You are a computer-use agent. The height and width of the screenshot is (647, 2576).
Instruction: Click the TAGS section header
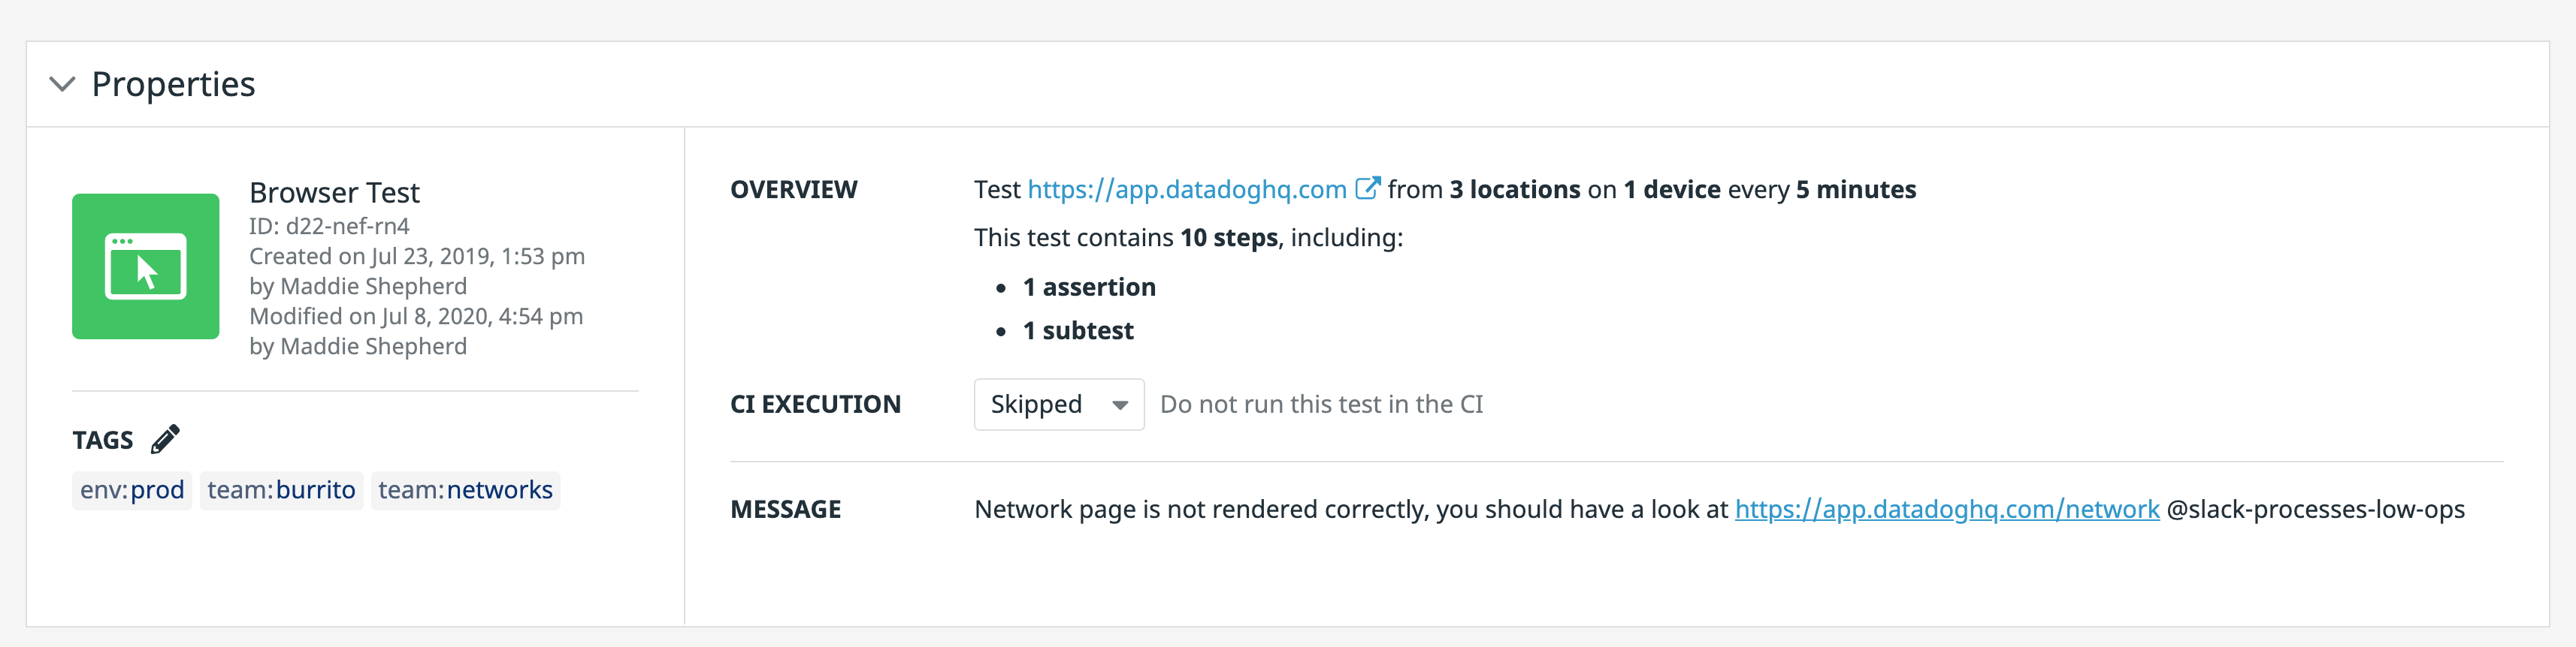coord(102,438)
